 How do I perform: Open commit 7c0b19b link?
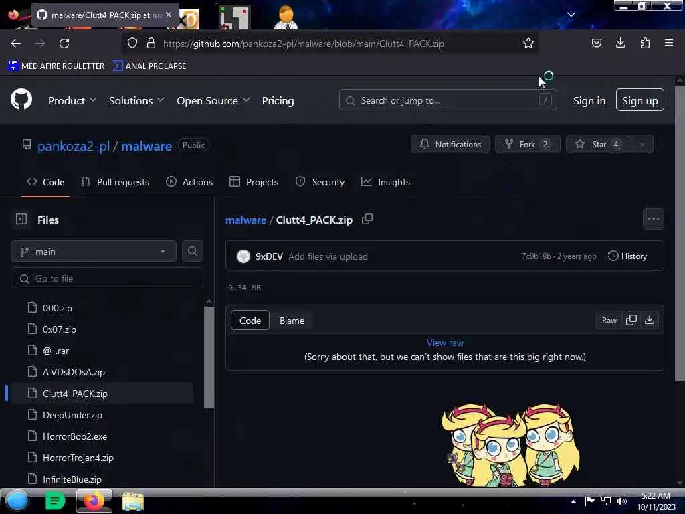[x=536, y=256]
